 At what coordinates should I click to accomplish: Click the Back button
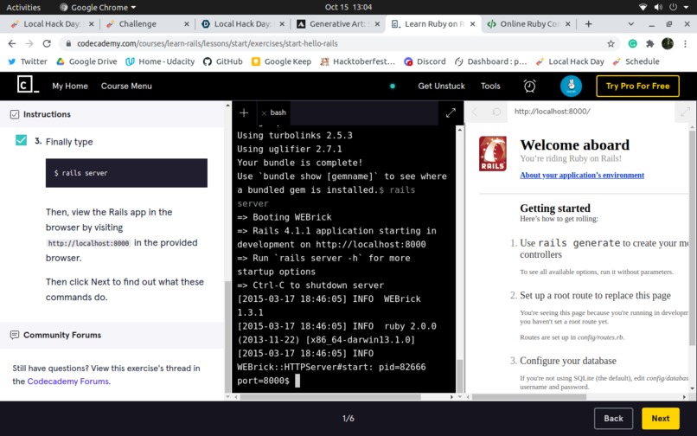click(613, 418)
